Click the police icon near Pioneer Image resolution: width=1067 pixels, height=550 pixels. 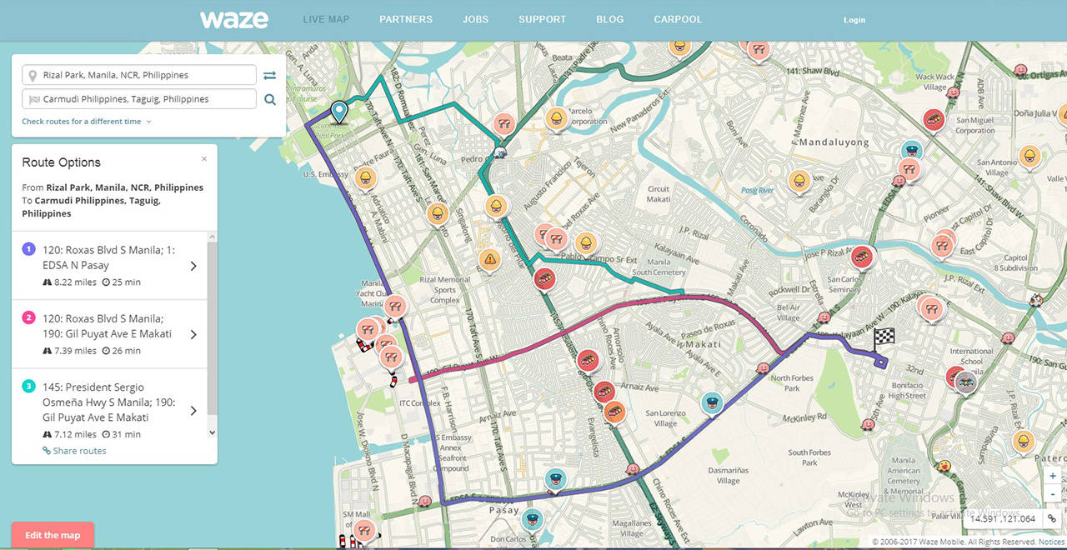pyautogui.click(x=912, y=152)
